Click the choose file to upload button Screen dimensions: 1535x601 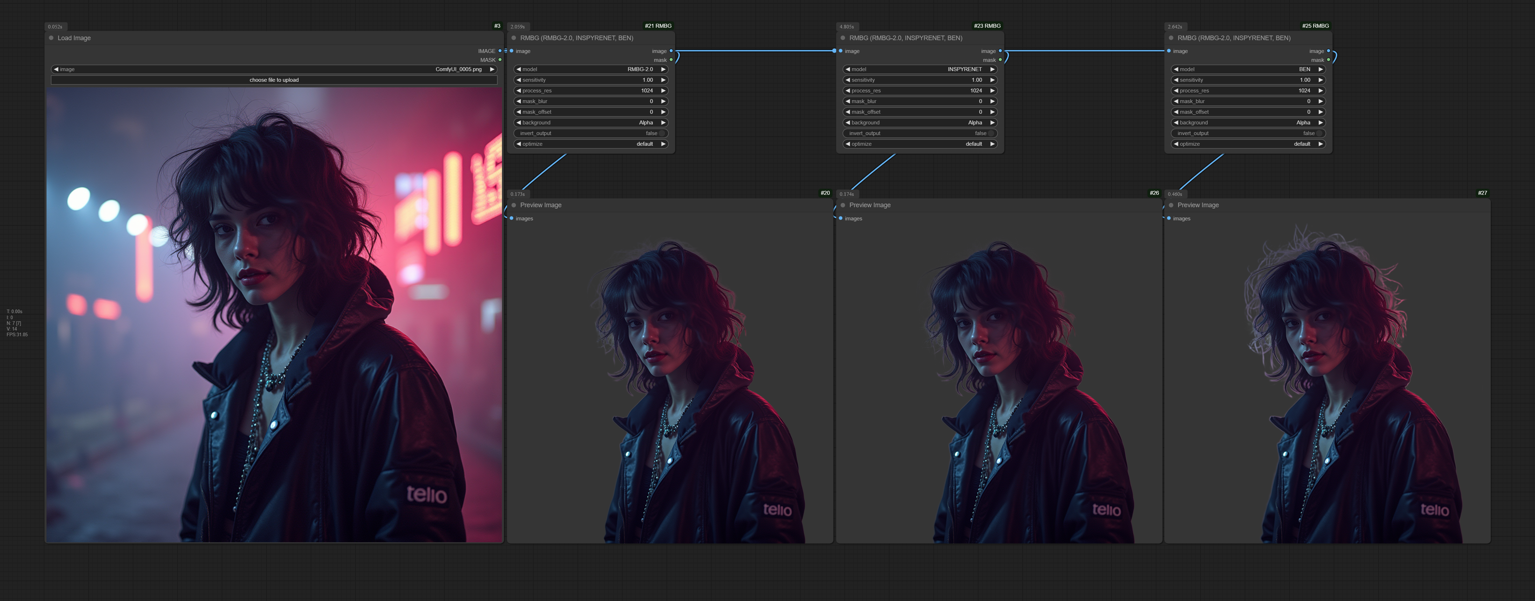[274, 80]
